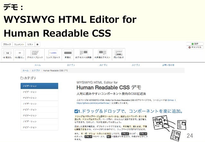Open the 表 tab
The width and height of the screenshot is (205, 142).
[37, 44]
